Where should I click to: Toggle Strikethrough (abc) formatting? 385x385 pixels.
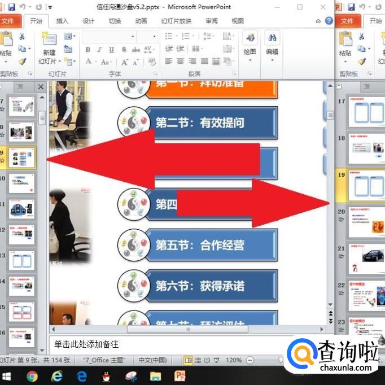(136, 50)
